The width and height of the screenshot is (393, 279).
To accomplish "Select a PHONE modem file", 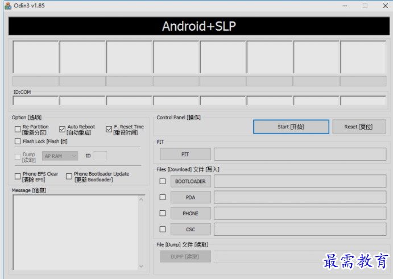I will click(191, 214).
